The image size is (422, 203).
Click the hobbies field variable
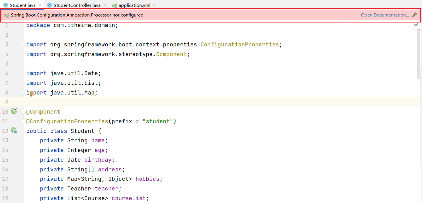(148, 179)
